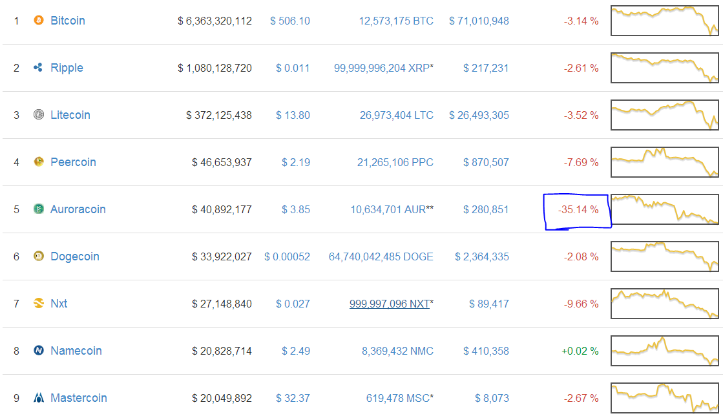723x418 pixels.
Task: Click Nxt supply 999,997,096 NXT link
Action: tap(389, 304)
